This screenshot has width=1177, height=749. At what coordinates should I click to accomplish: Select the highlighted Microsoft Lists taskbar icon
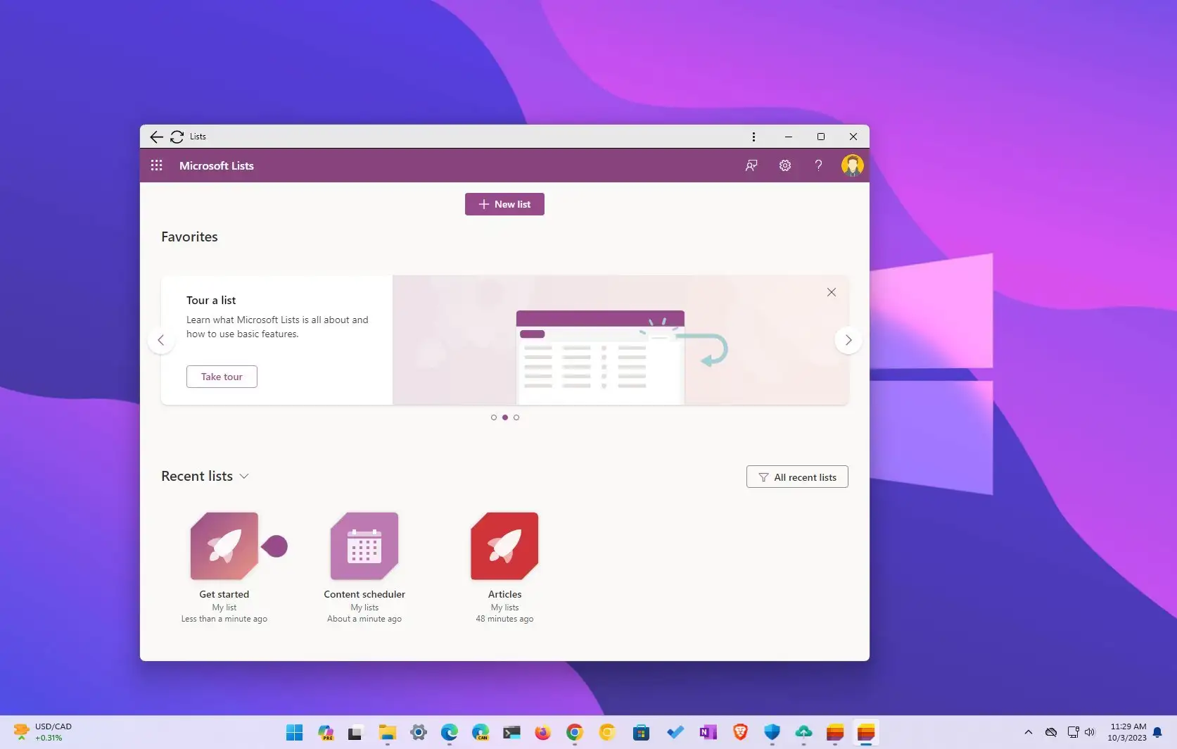click(x=866, y=733)
